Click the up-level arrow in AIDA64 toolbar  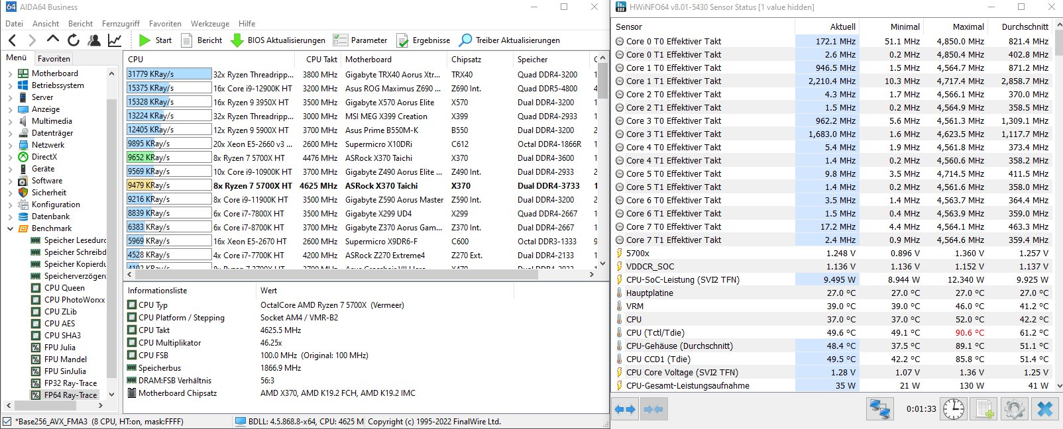(52, 39)
